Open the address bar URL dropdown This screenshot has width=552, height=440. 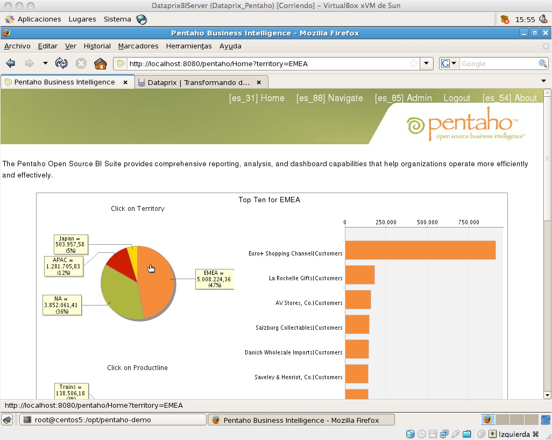pyautogui.click(x=427, y=63)
